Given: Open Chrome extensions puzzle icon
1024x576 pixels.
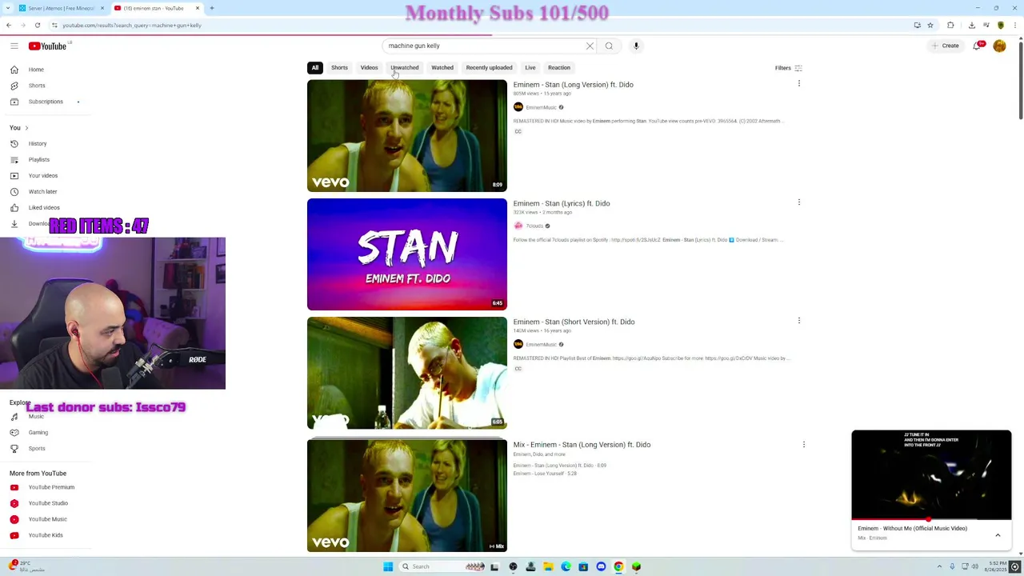Looking at the screenshot, I should tap(950, 25).
